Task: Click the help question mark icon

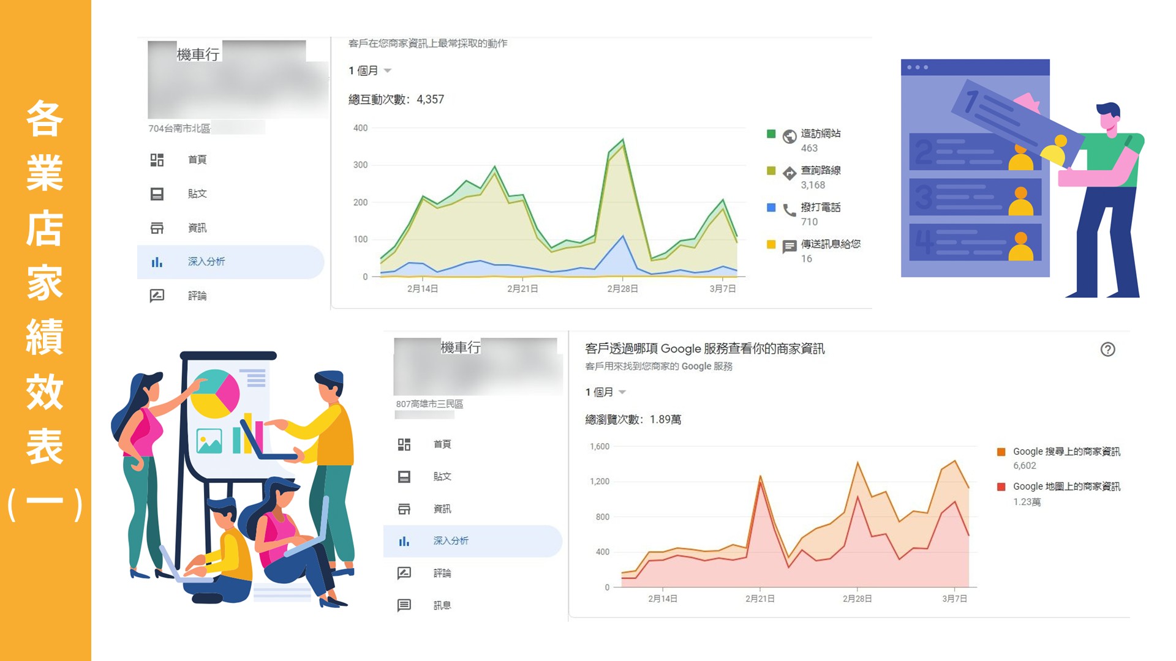Action: pyautogui.click(x=1107, y=349)
